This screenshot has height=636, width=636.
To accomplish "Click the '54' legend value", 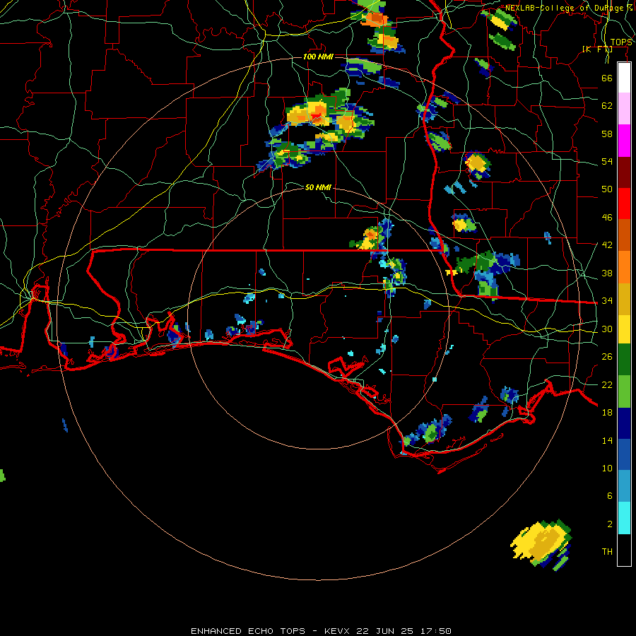I will click(607, 161).
